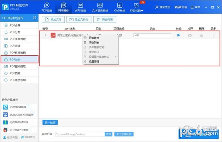Click the red PDF file icon in row 1
This screenshot has width=222, height=142.
(53, 35)
